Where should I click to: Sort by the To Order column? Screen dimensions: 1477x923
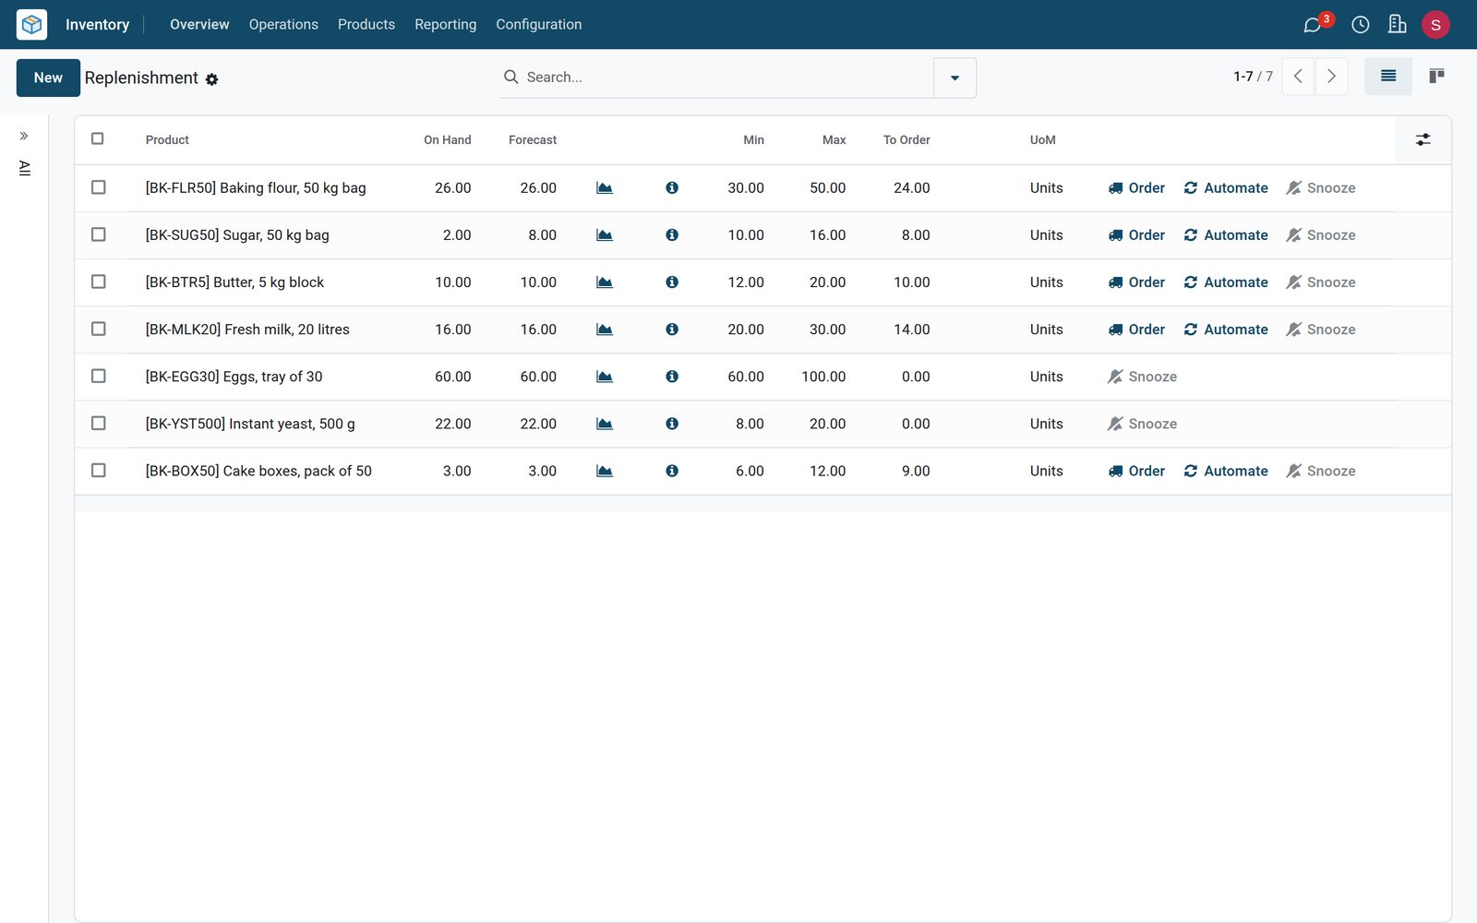coord(907,140)
